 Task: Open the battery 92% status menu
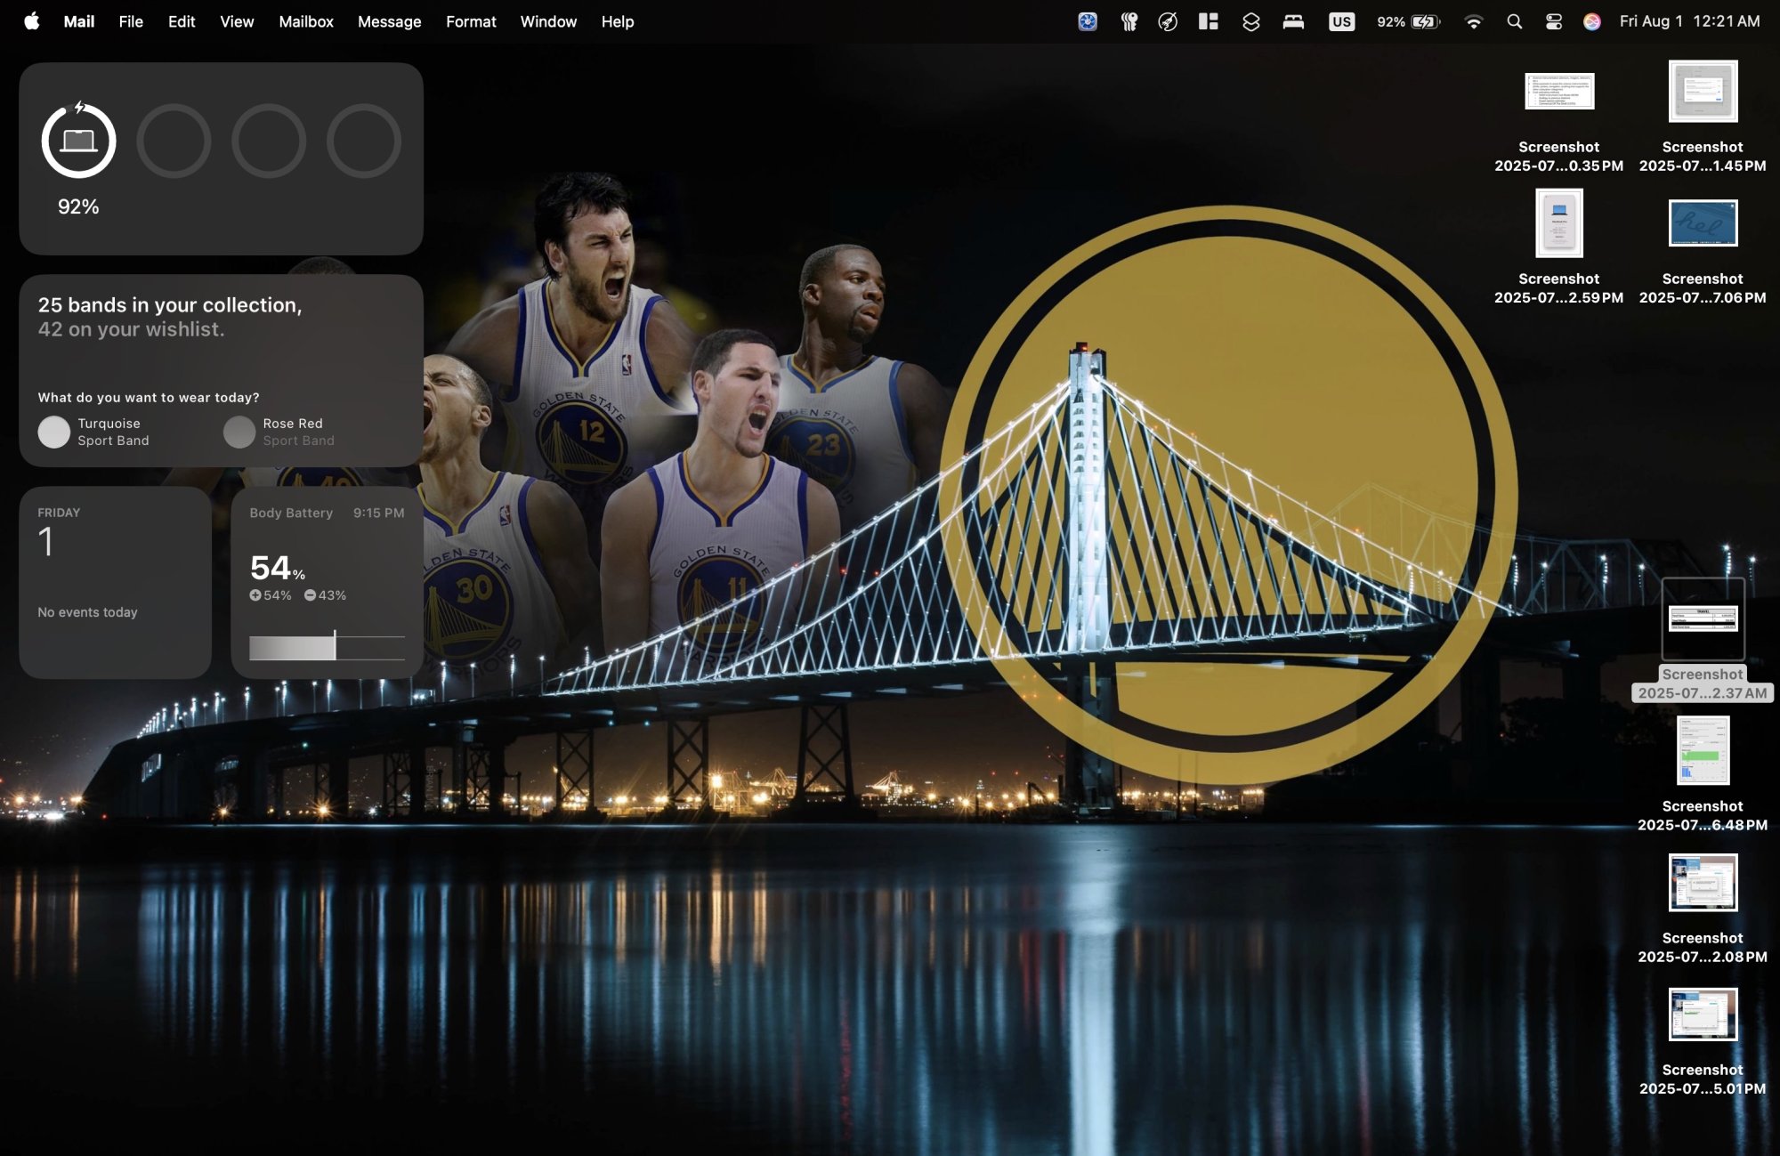[1408, 21]
